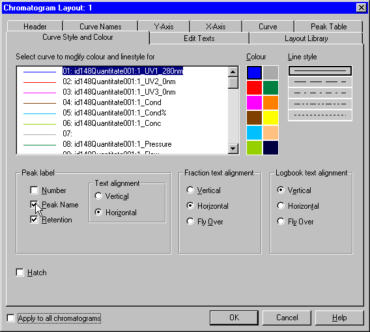This screenshot has width=370, height=332.
Task: Select curve 04 Cond in the list
Action: [112, 102]
